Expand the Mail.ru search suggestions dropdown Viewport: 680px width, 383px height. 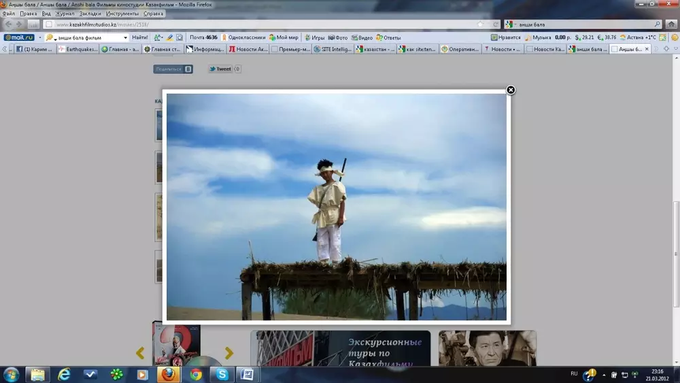pos(125,37)
